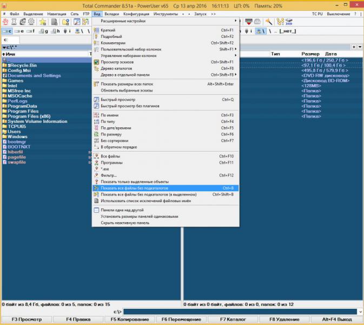The width and height of the screenshot is (364, 325).
Task: Click right panel network drive button
Action: pos(261,31)
